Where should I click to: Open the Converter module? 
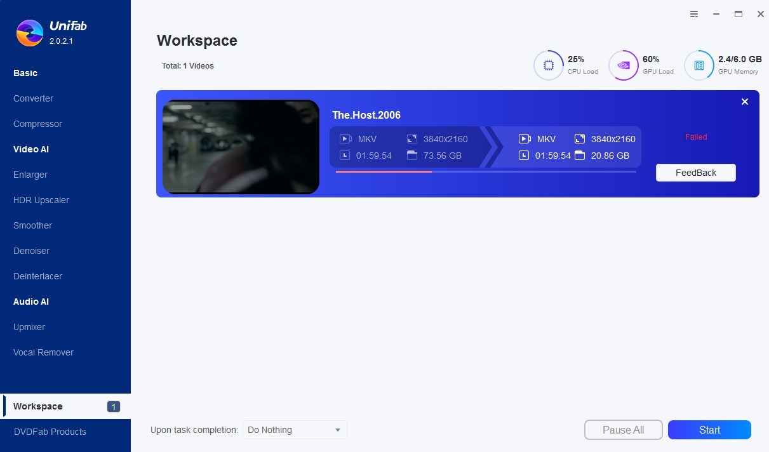(33, 98)
